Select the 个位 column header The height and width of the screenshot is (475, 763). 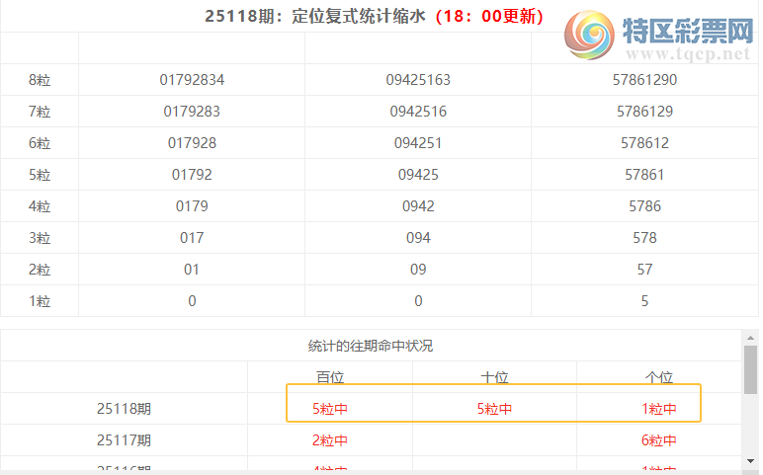click(x=658, y=377)
